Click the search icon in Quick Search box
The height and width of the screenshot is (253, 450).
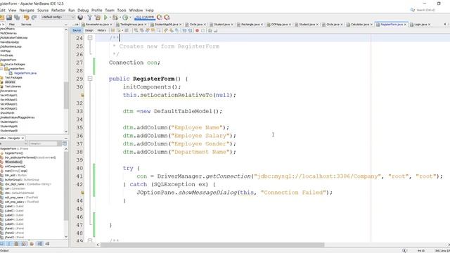pyautogui.click(x=413, y=10)
